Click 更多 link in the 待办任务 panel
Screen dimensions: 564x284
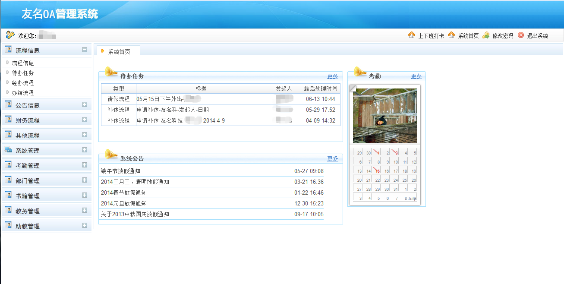[x=333, y=76]
